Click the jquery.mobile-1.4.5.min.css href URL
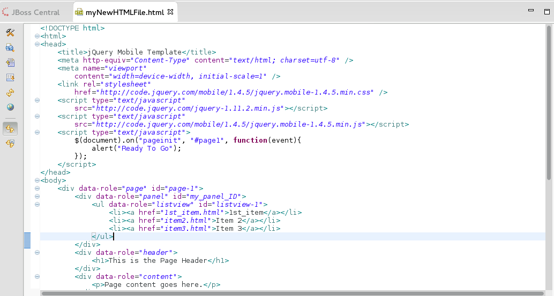554x296 pixels. [x=235, y=92]
